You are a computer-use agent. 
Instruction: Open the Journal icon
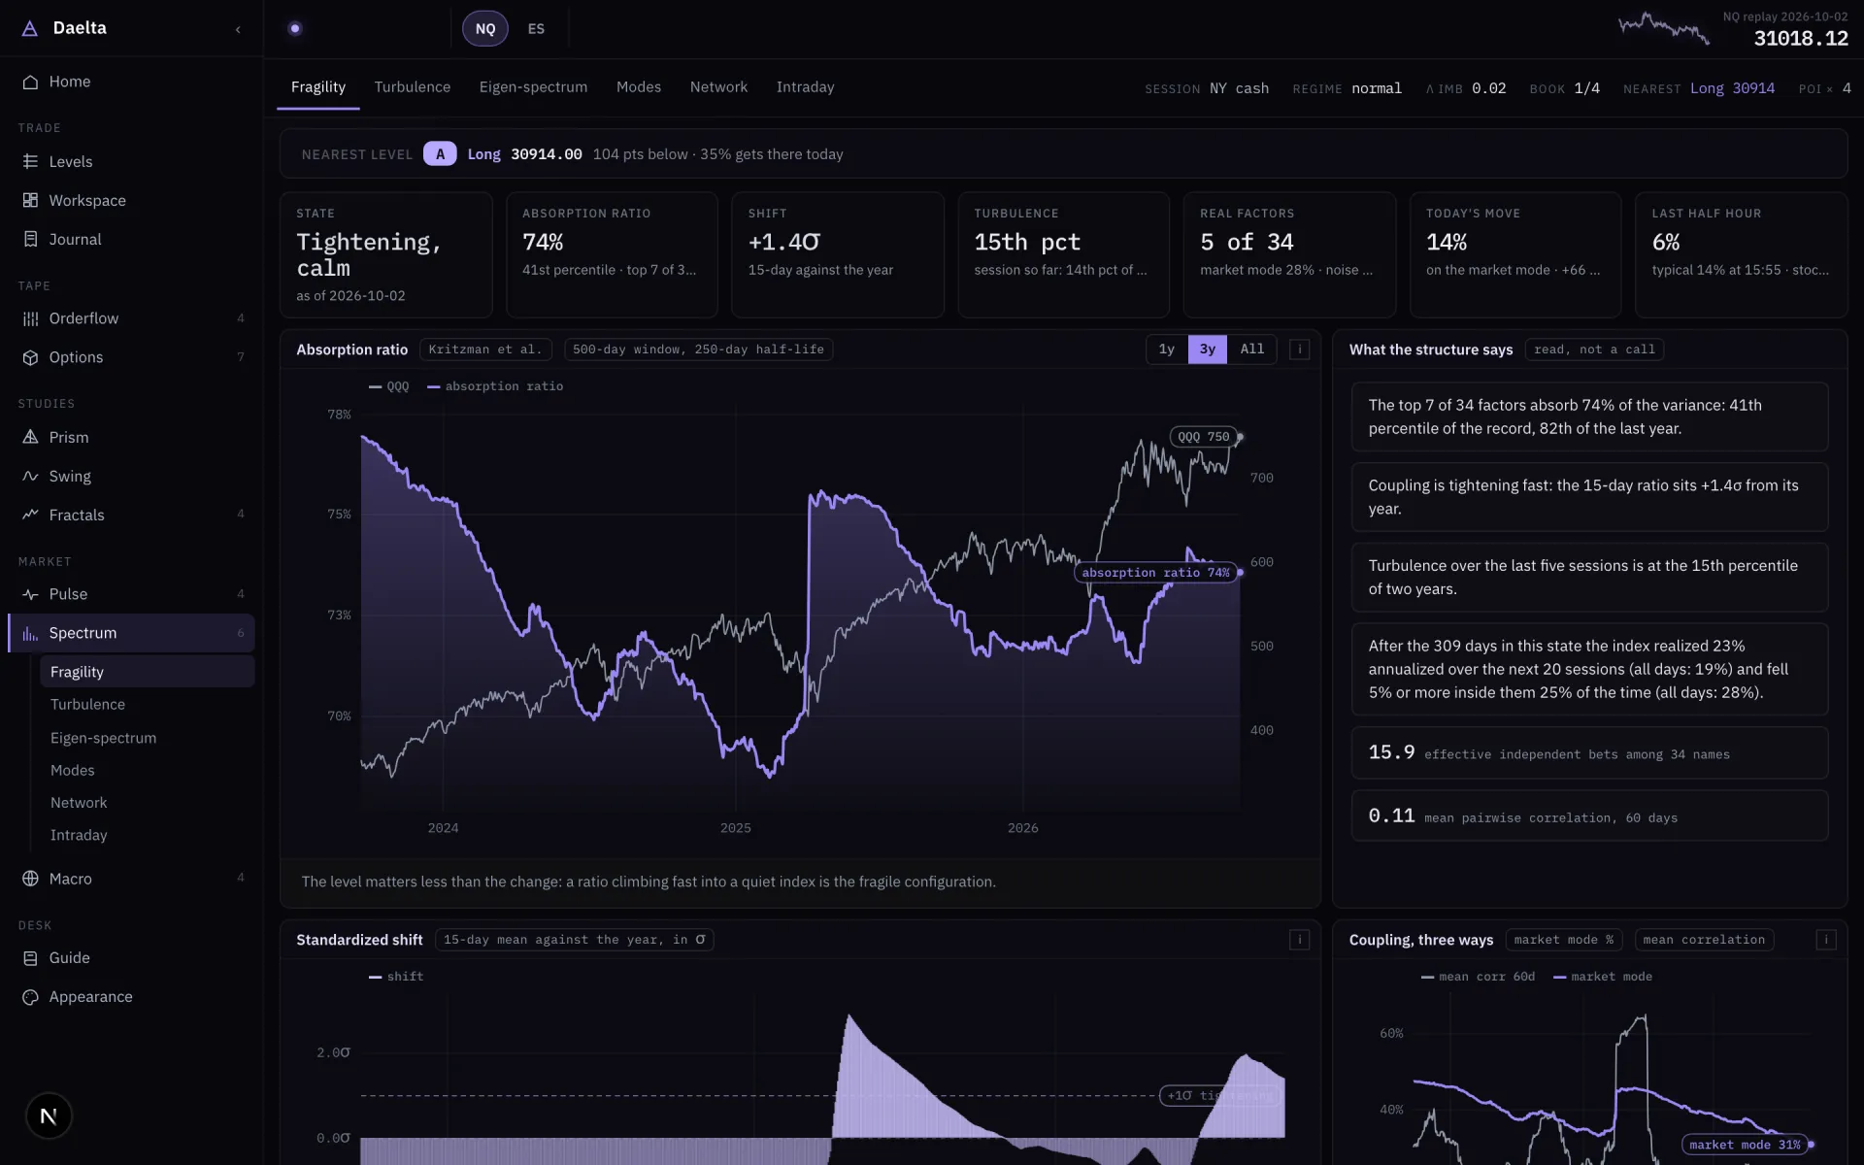click(30, 239)
